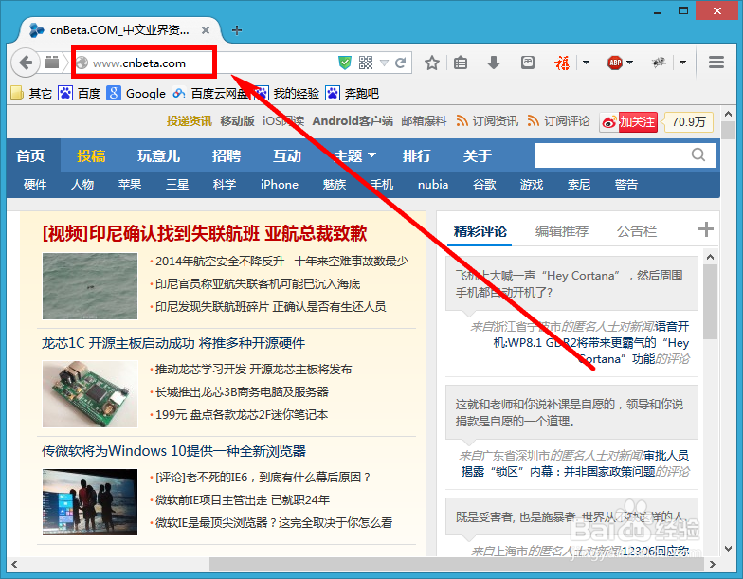The width and height of the screenshot is (743, 579).
Task: Open the 奔跑吧 bookmark
Action: tap(353, 93)
